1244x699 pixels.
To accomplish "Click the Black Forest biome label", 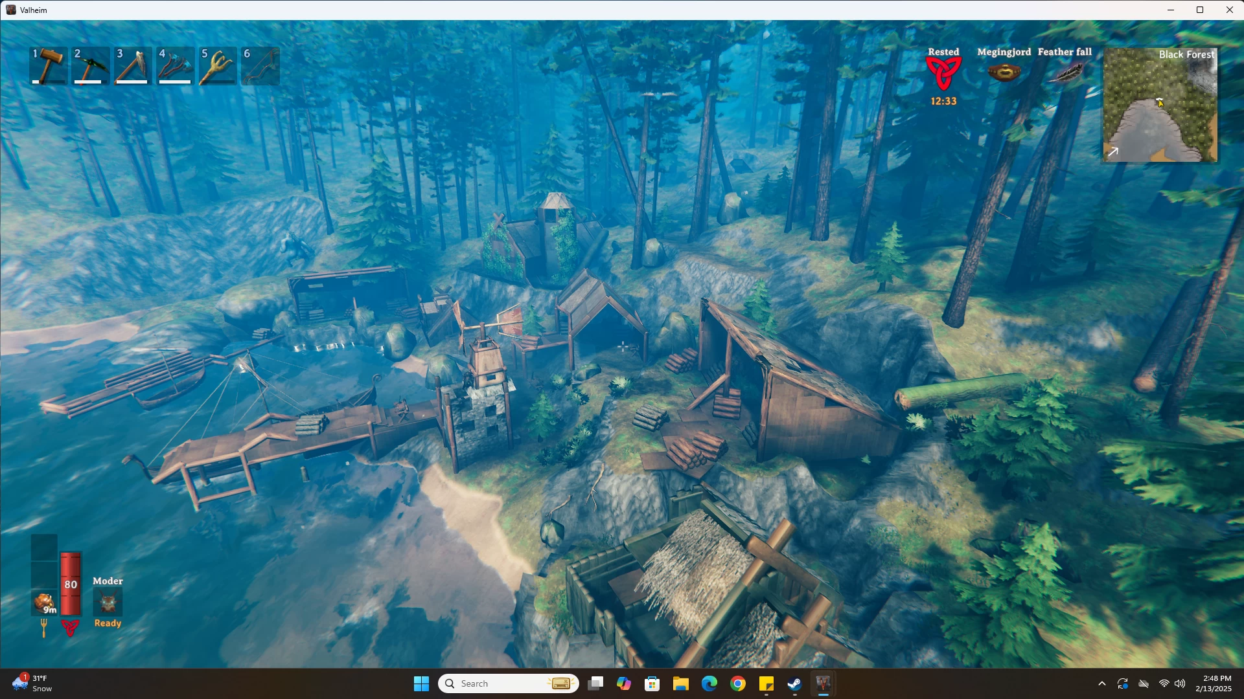I will coord(1186,54).
